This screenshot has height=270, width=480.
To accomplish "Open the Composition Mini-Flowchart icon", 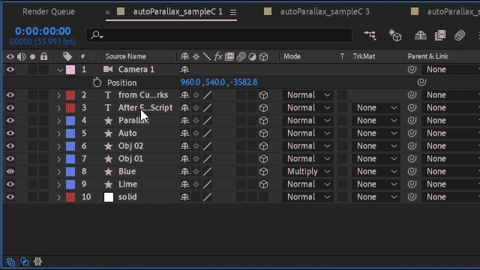I will pyautogui.click(x=370, y=35).
